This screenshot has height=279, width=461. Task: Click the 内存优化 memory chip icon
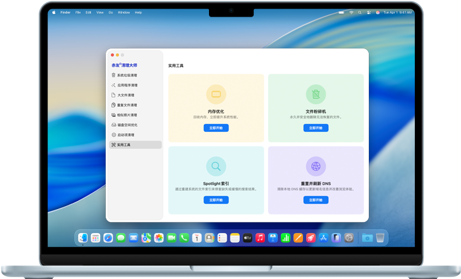coord(216,94)
